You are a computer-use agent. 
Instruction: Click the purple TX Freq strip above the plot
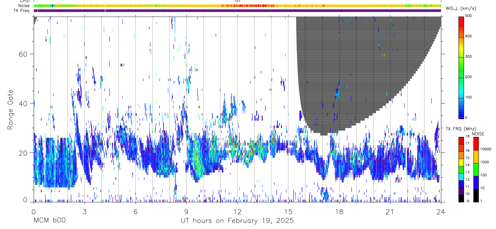[x=237, y=11]
